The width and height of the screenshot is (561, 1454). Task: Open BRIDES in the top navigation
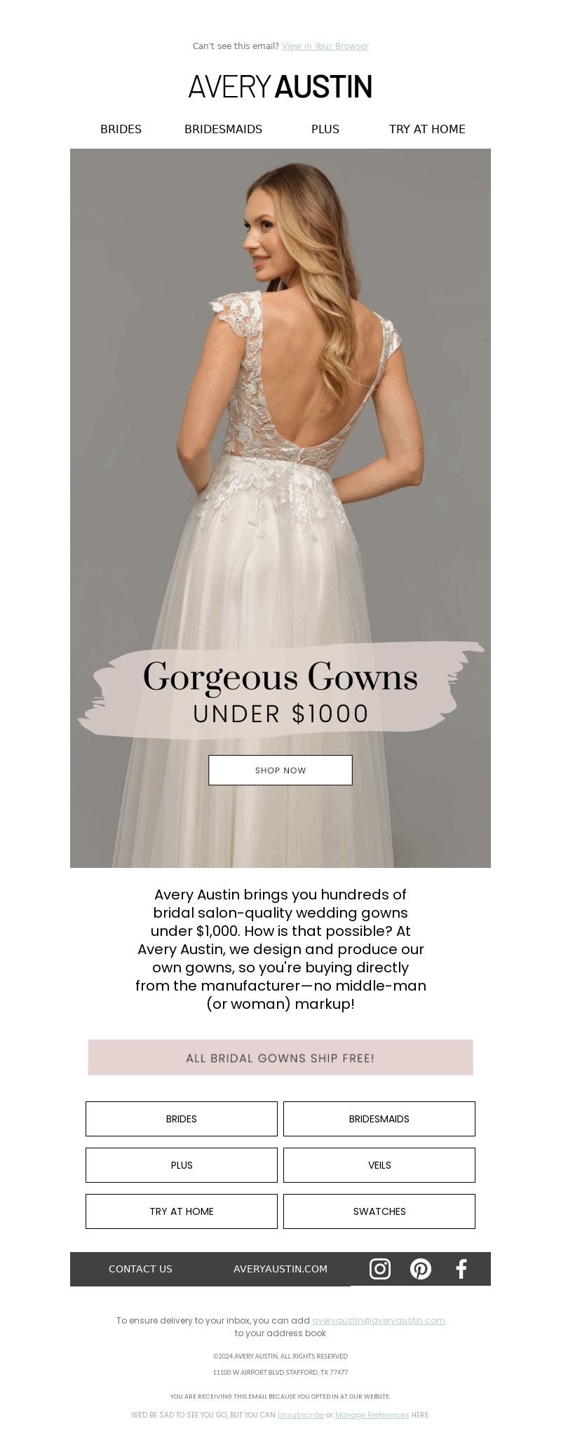point(121,129)
